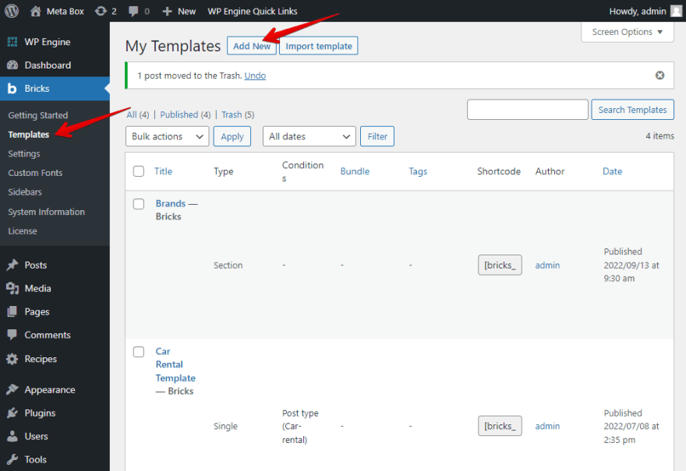Sort table by Date column

pyautogui.click(x=612, y=171)
